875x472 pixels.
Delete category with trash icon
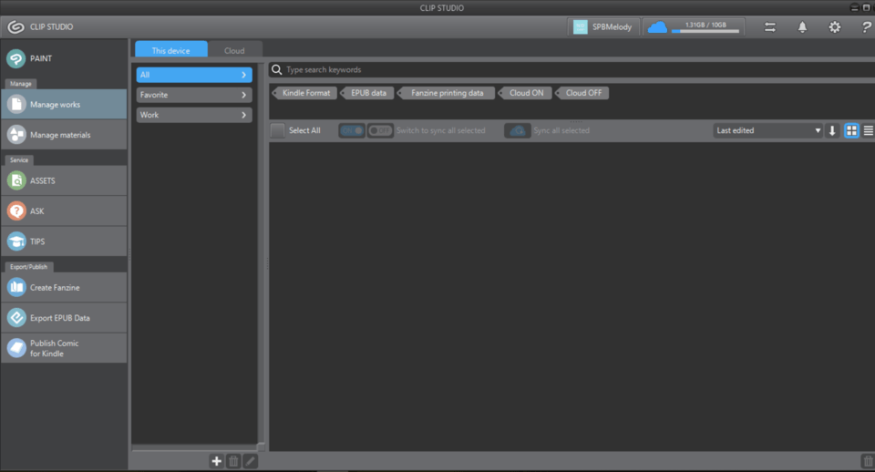point(233,461)
